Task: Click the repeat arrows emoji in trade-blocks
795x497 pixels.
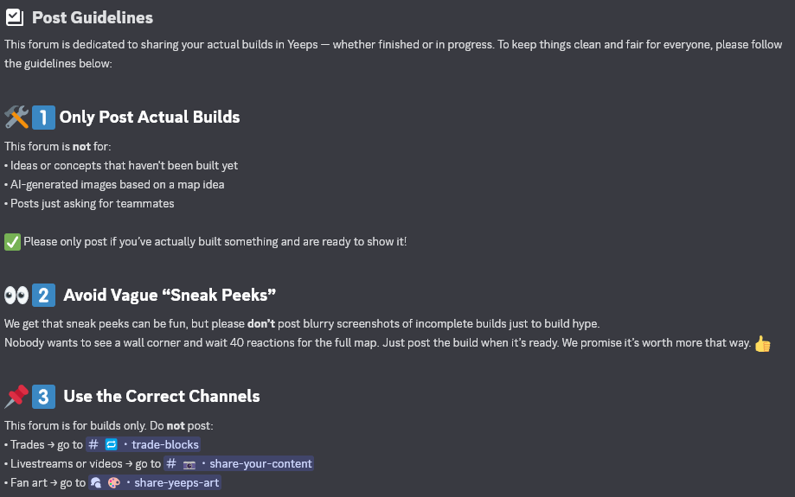Action: click(x=111, y=444)
